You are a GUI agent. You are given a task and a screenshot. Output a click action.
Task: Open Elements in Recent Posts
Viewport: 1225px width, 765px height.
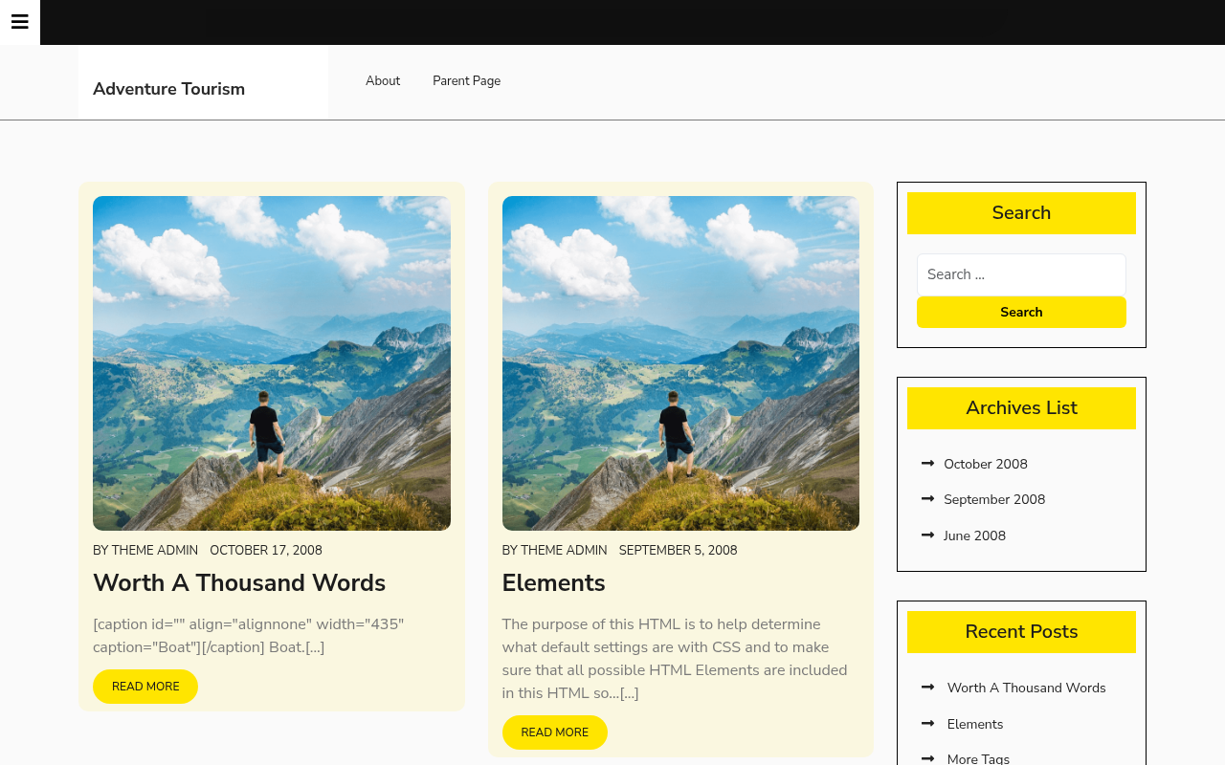(x=975, y=724)
